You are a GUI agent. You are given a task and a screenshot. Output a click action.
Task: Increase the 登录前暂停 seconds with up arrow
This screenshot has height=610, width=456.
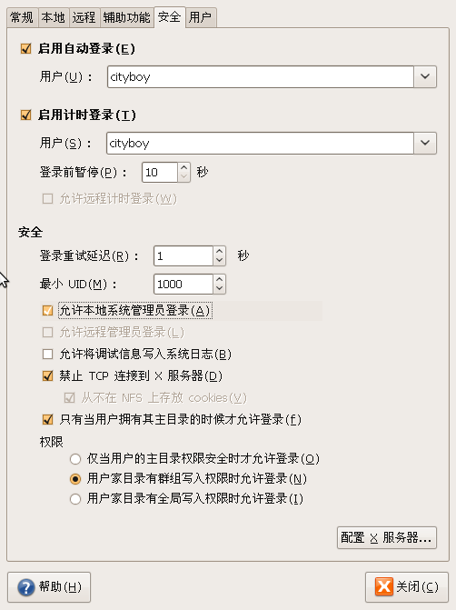pyautogui.click(x=183, y=167)
